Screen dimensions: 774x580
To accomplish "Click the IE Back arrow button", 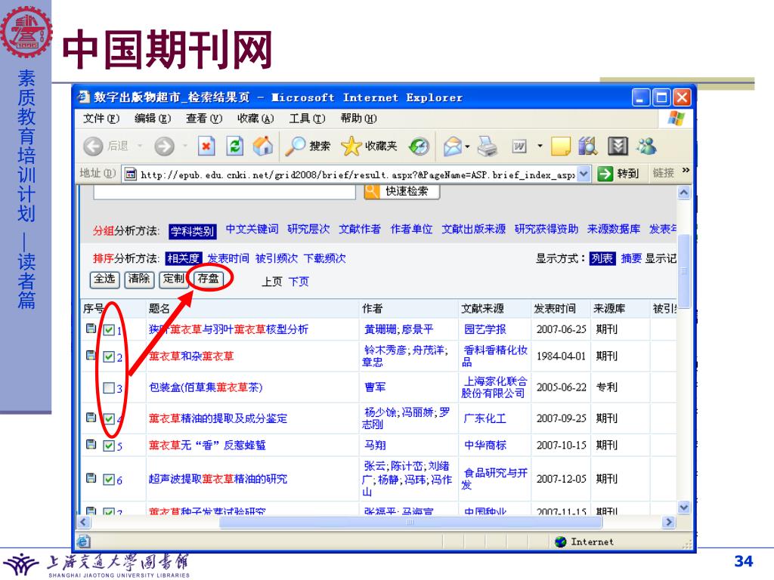I will (93, 146).
